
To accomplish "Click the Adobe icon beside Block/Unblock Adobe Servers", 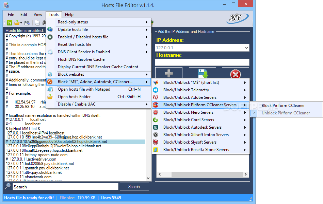I will (156, 97).
